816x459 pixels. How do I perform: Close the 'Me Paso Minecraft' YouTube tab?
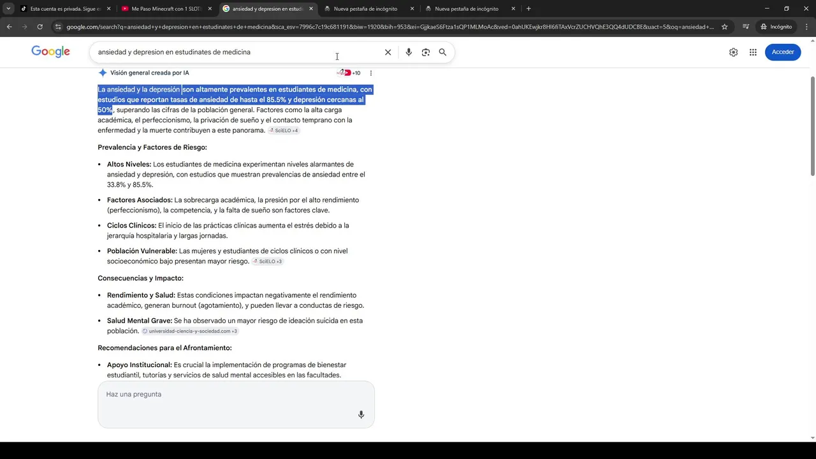pos(210,9)
